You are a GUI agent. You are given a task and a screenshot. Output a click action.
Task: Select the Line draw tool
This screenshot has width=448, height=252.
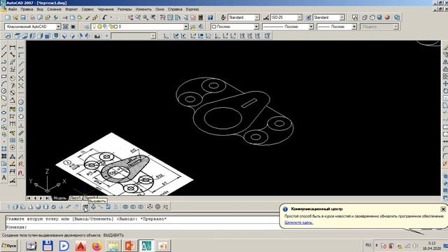pos(4,47)
